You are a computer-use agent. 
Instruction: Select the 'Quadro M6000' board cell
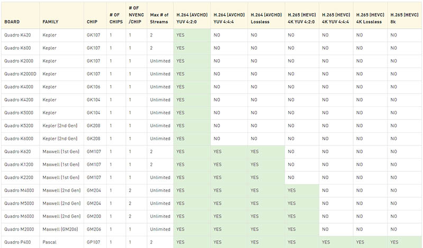19,216
